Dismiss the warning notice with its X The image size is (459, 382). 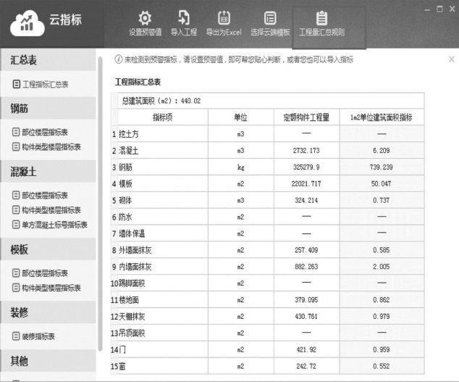pyautogui.click(x=451, y=59)
